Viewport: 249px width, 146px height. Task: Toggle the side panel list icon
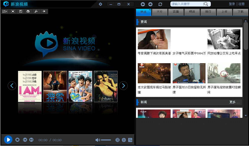pos(130,140)
